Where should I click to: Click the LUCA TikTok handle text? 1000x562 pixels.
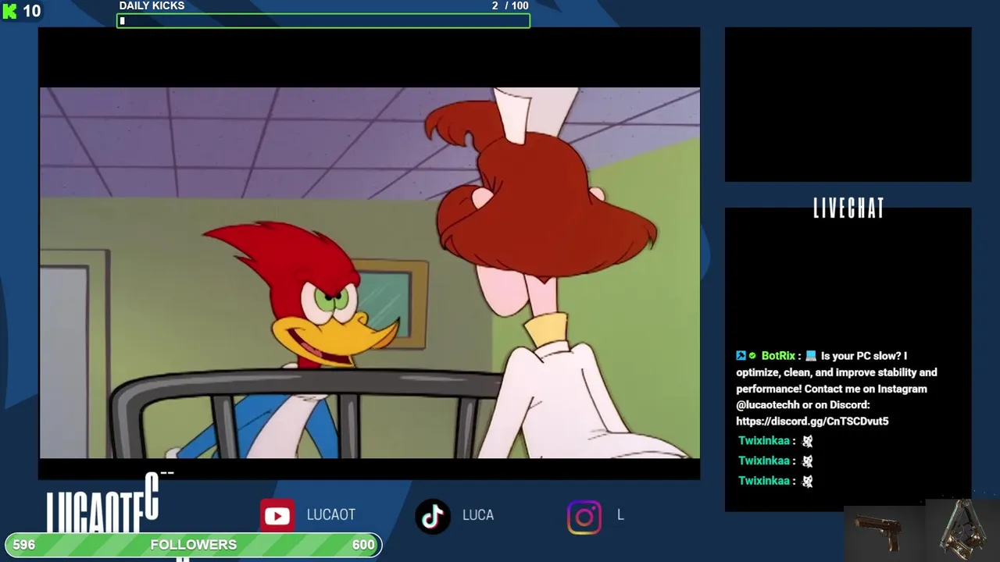click(x=478, y=515)
